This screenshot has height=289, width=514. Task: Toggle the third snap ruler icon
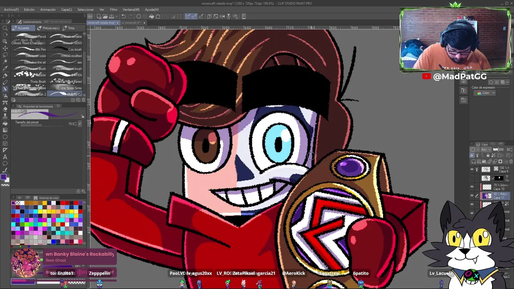click(x=202, y=16)
